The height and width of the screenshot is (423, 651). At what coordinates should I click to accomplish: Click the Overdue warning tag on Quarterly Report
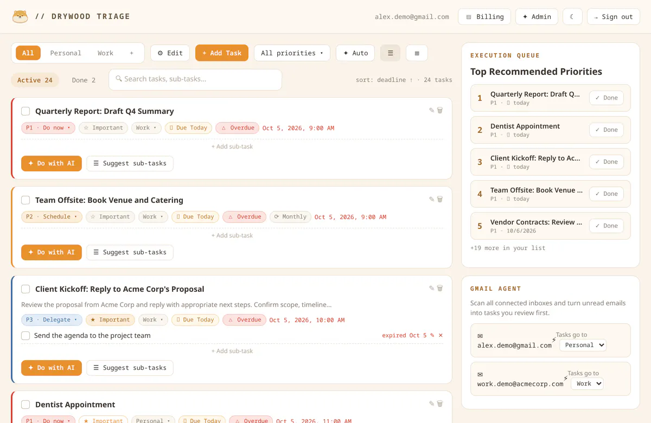(x=237, y=128)
